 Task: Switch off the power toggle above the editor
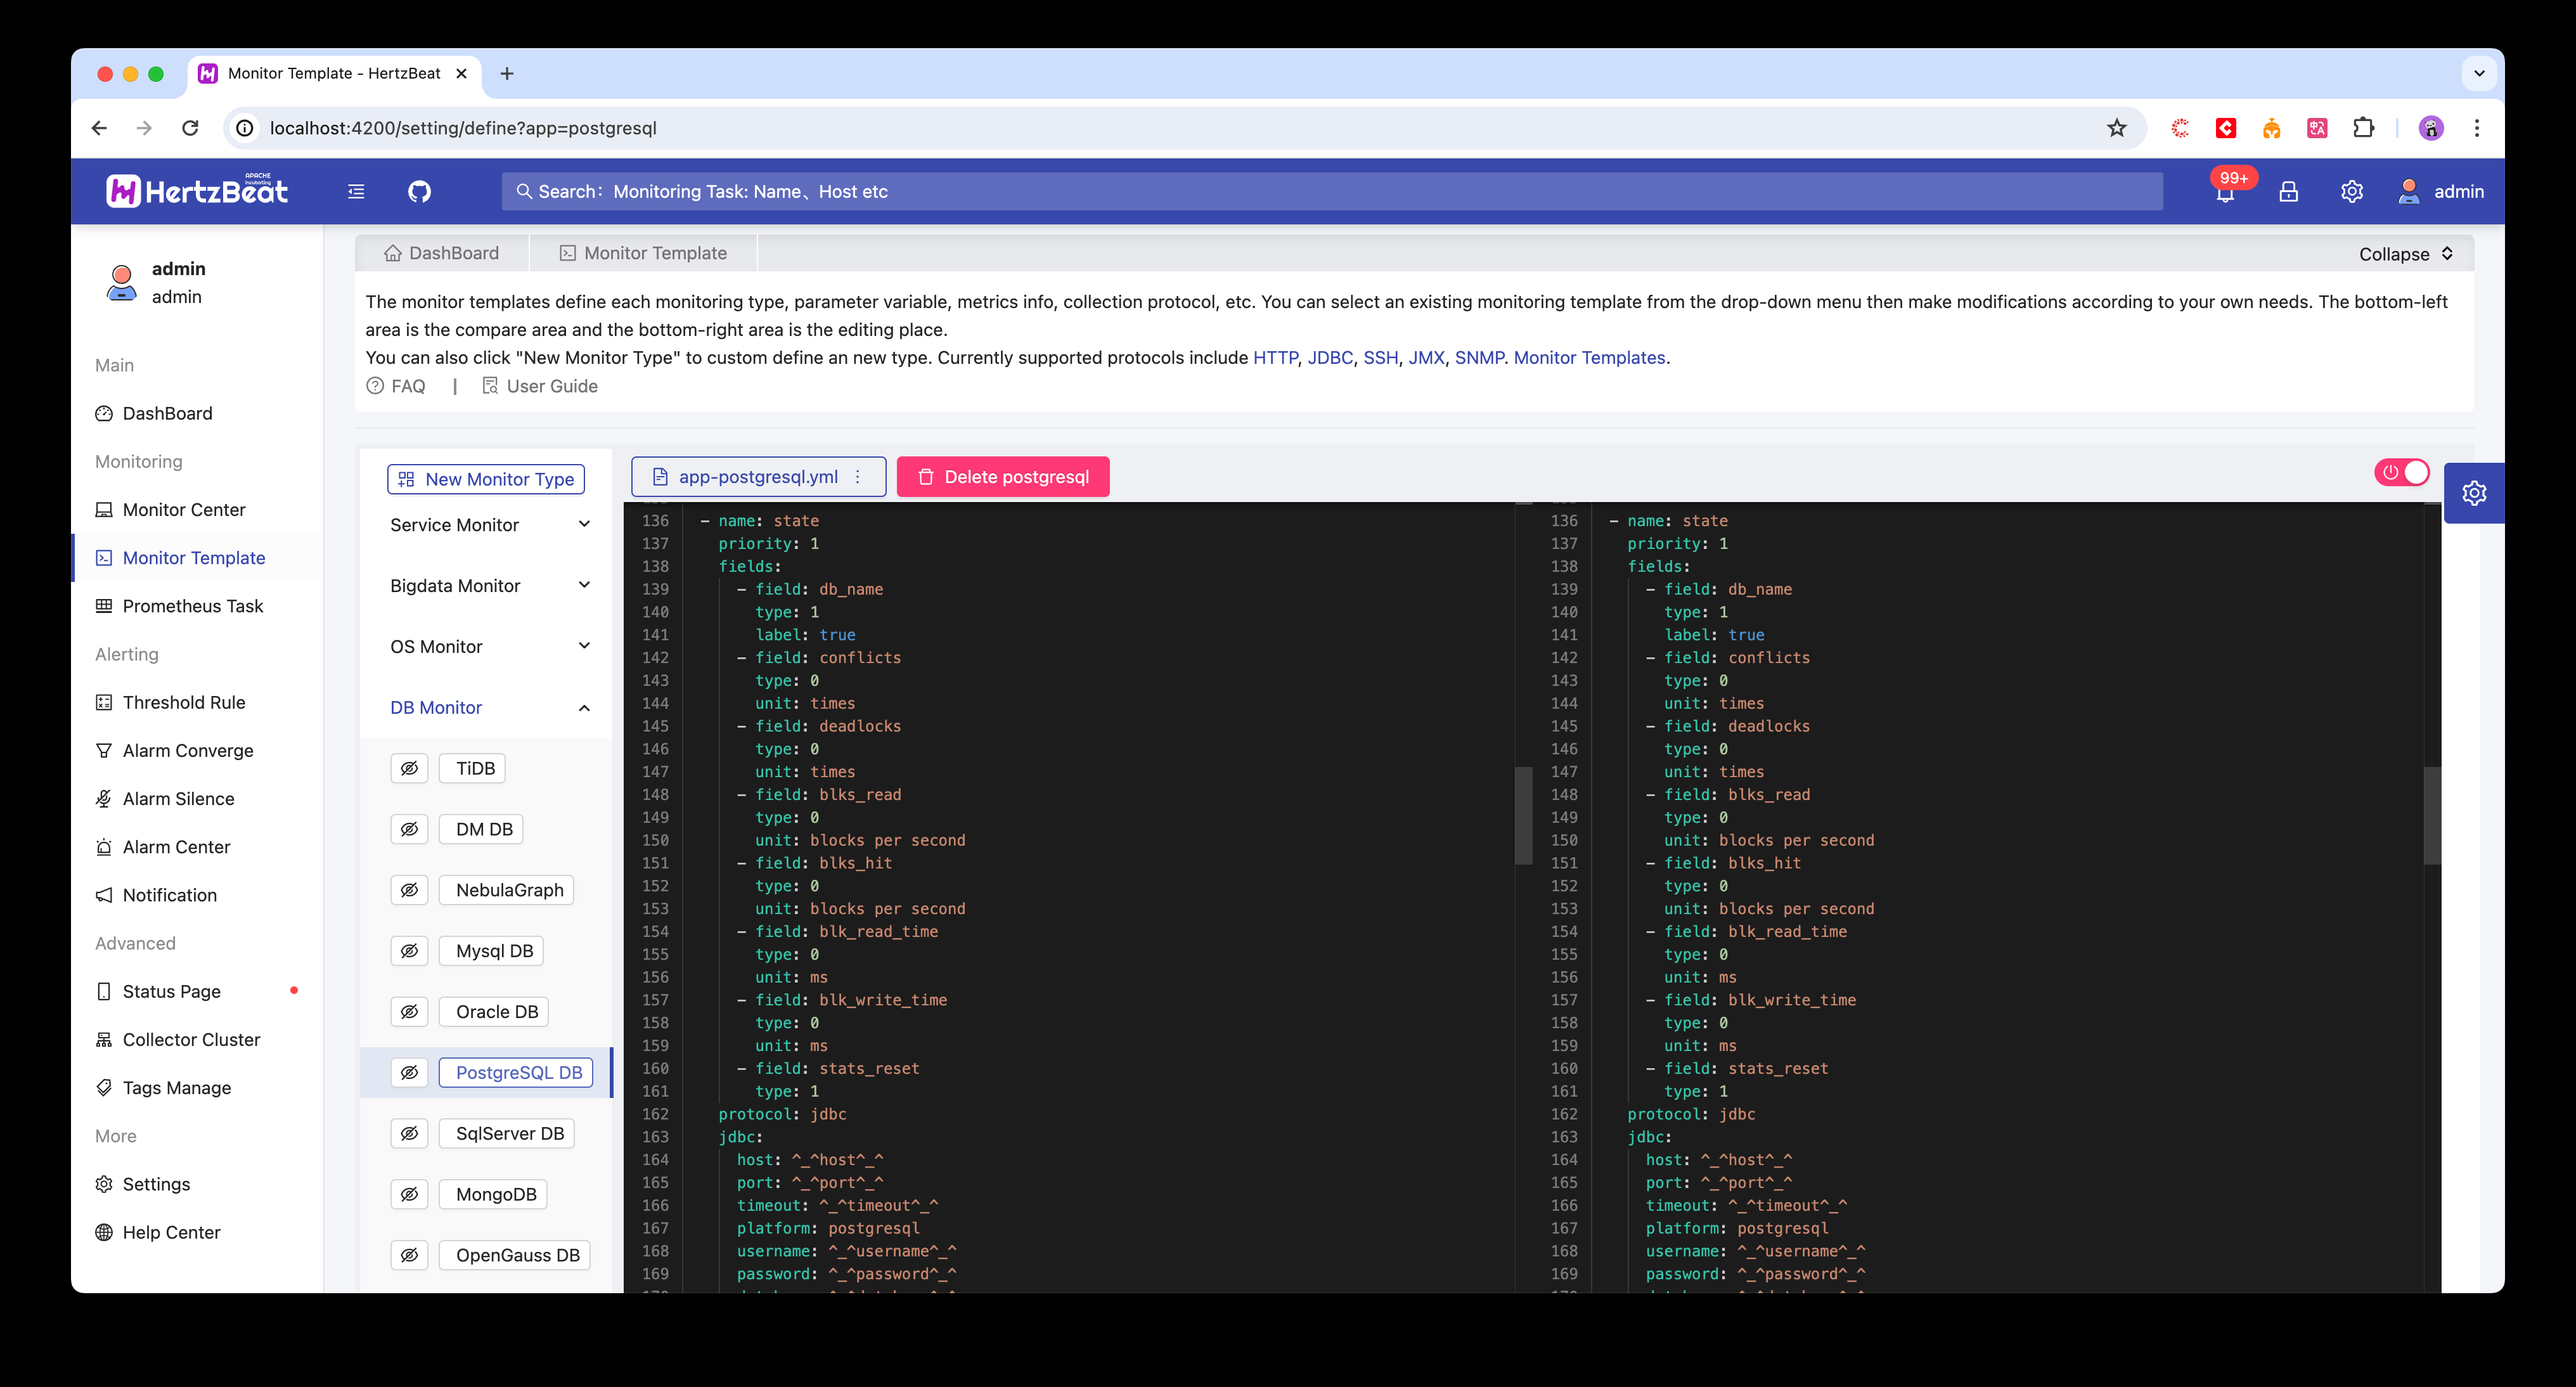coord(2402,472)
